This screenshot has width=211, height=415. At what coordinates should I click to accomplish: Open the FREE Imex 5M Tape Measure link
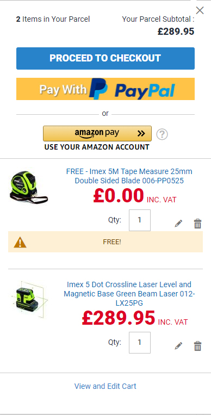(129, 176)
